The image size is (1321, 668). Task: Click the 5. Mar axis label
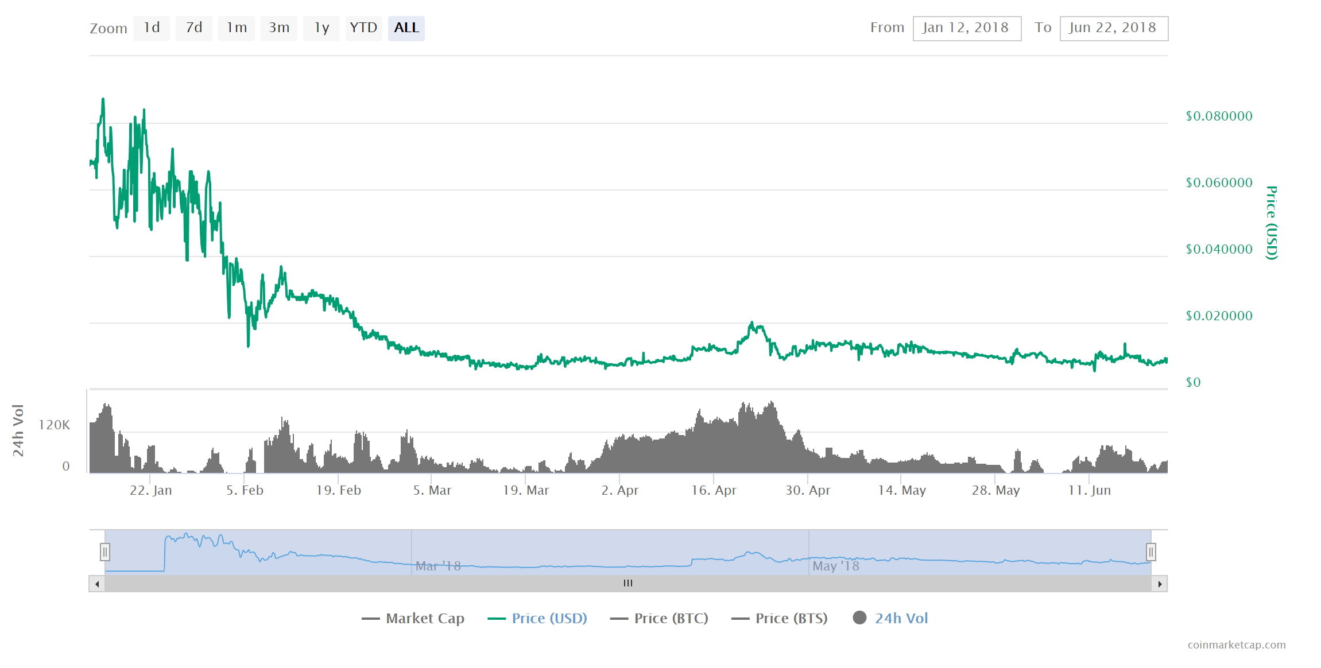pos(432,490)
